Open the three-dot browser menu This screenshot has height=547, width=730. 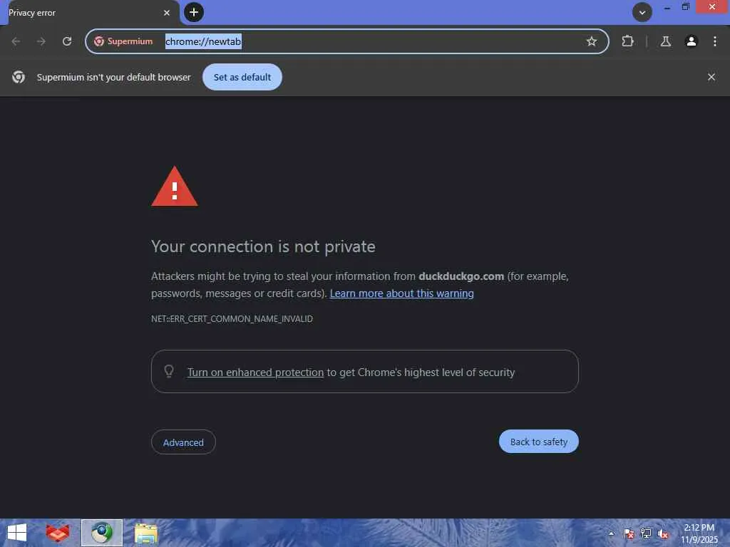click(714, 41)
